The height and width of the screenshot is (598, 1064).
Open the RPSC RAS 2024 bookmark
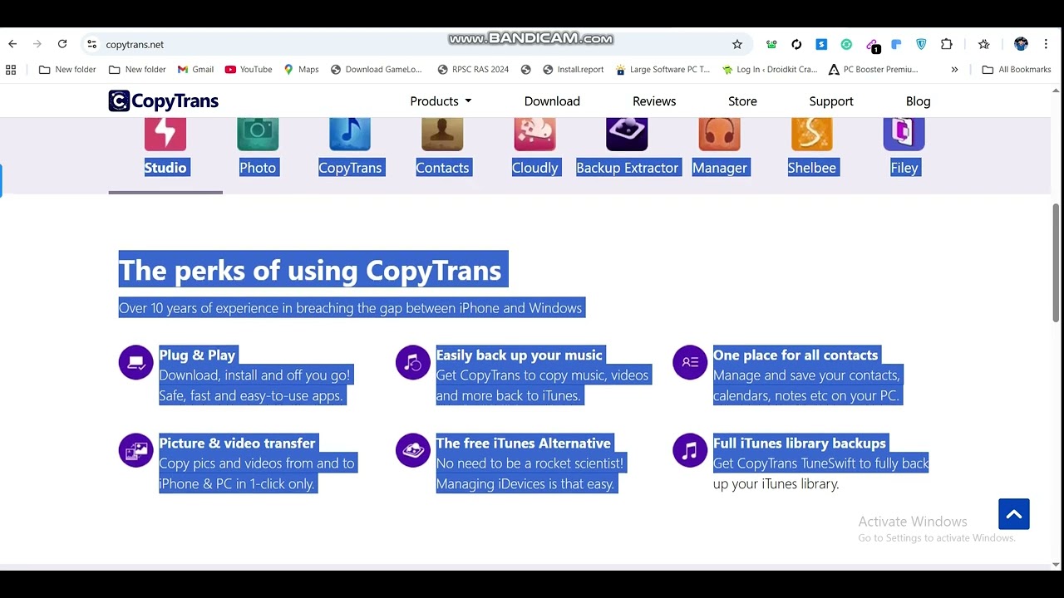pos(473,70)
